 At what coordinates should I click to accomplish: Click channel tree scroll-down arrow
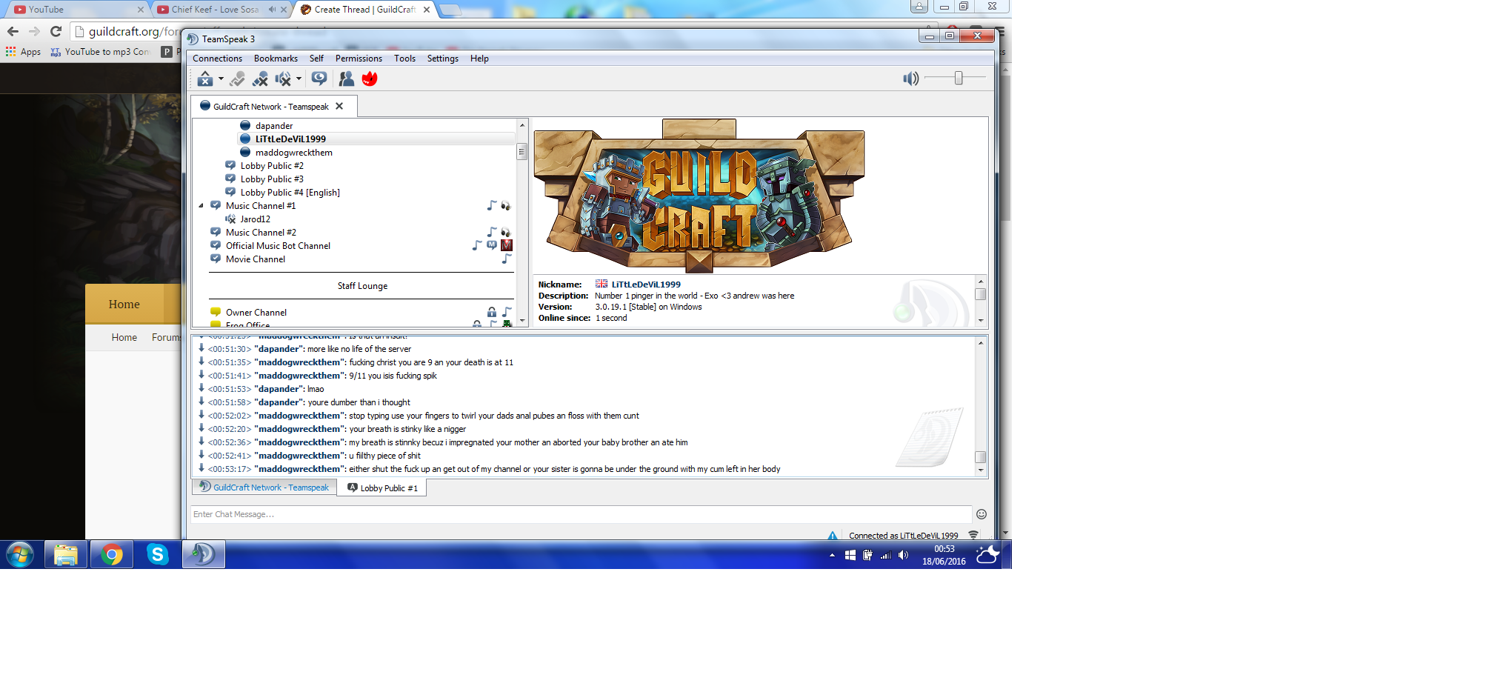(x=522, y=321)
